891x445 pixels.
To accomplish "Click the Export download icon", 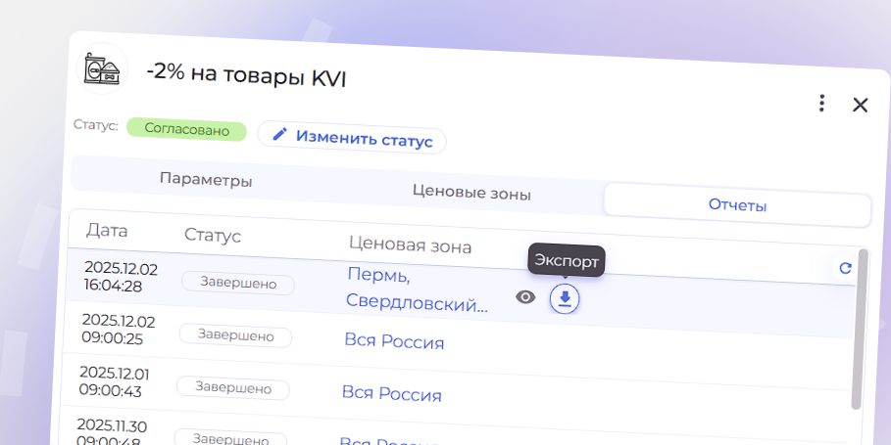I will tap(565, 298).
